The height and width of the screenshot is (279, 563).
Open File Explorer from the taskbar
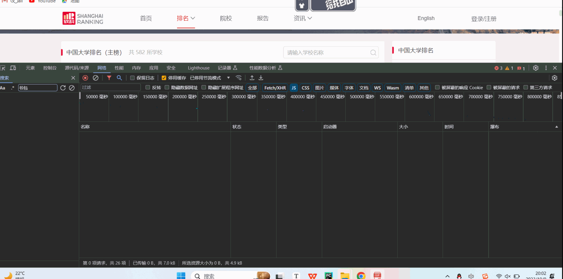pos(345,276)
